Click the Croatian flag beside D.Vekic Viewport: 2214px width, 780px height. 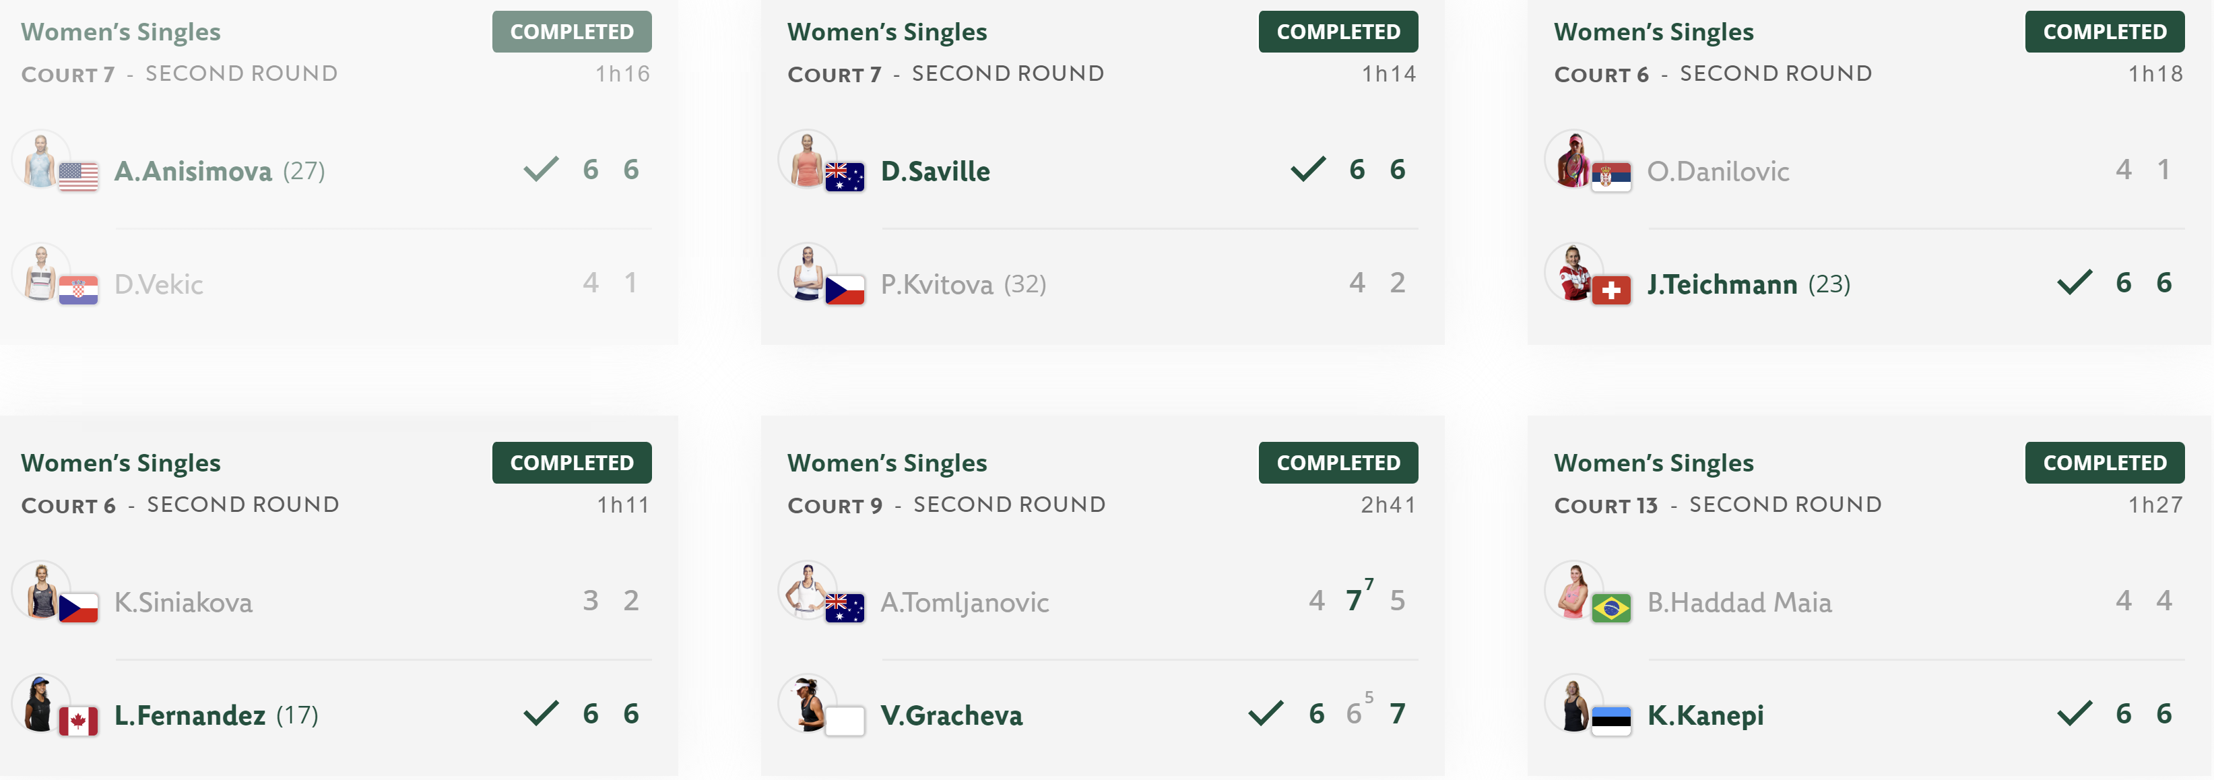[78, 290]
